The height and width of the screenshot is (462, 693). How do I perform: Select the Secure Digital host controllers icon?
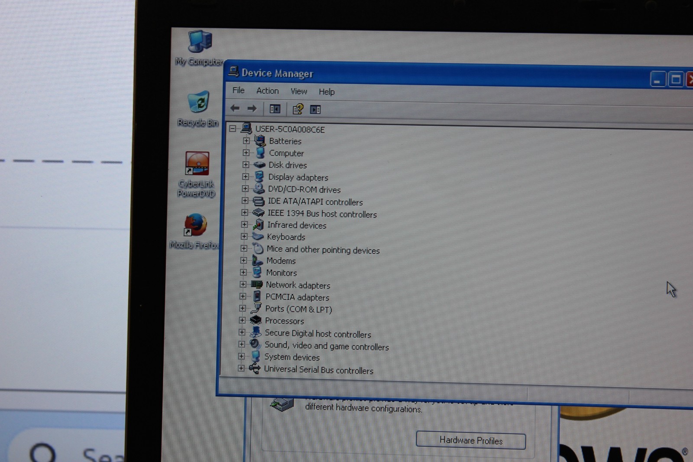tap(256, 332)
